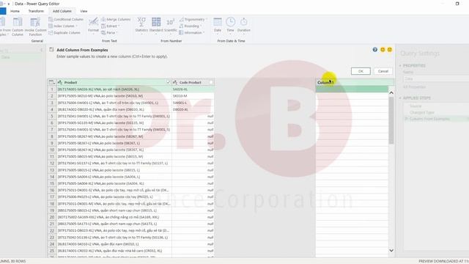Select row number 10 header
The image size is (469, 264).
tap(52, 150)
